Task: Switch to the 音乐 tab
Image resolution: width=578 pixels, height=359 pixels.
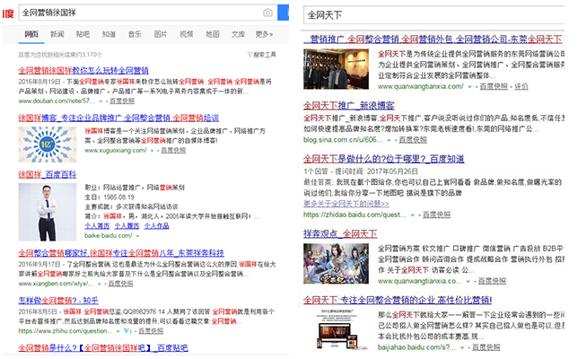Action: coord(135,34)
